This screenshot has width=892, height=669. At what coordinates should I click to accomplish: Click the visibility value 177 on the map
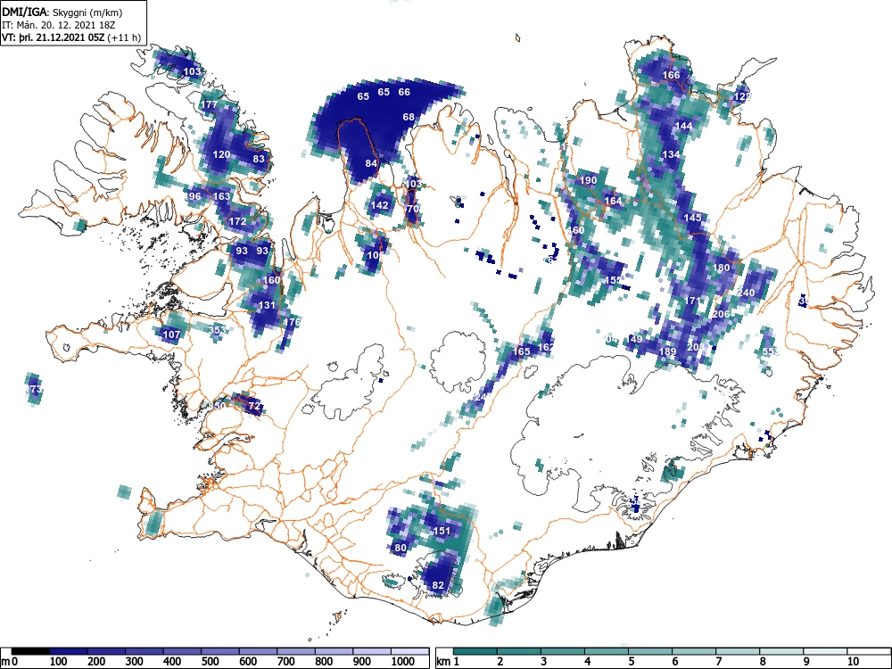[x=210, y=104]
